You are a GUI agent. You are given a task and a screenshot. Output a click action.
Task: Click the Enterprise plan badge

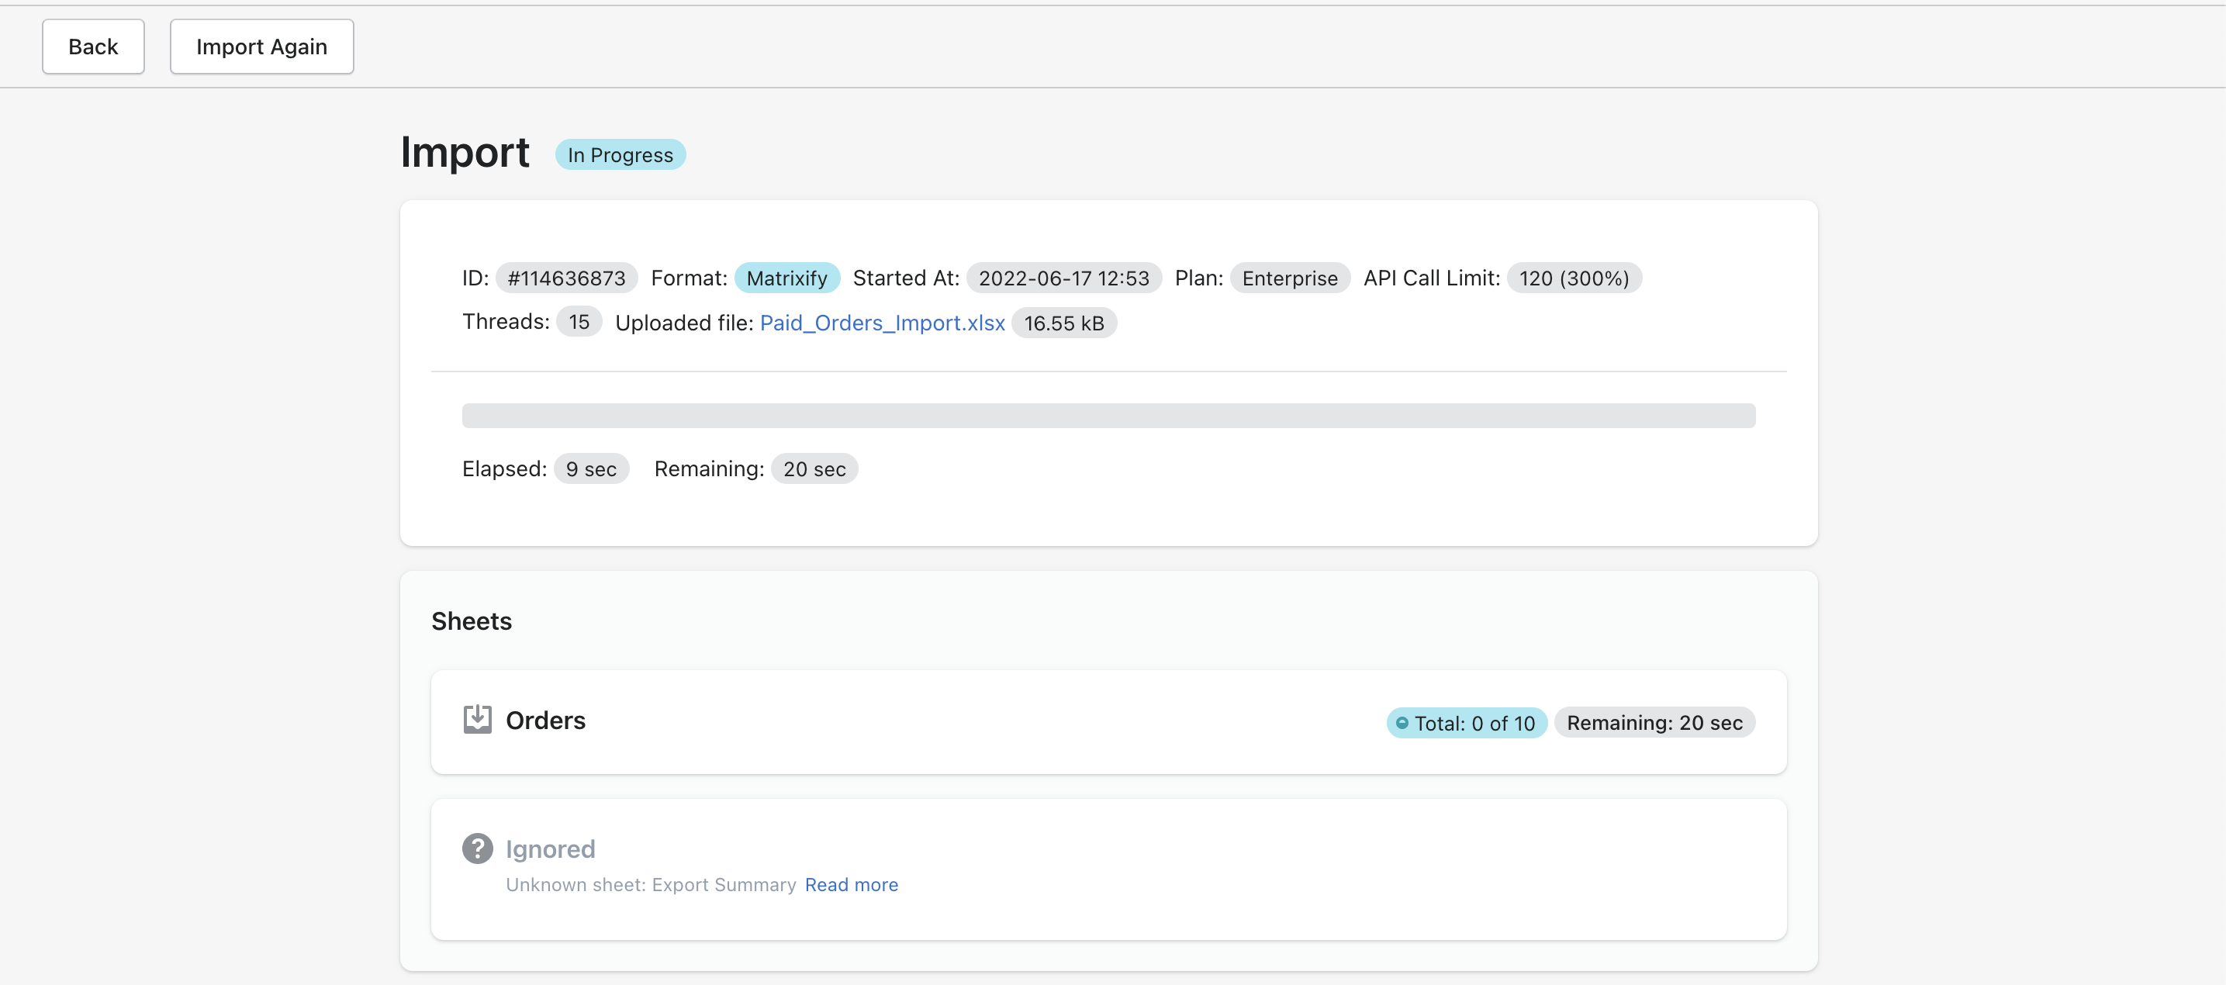pos(1289,278)
